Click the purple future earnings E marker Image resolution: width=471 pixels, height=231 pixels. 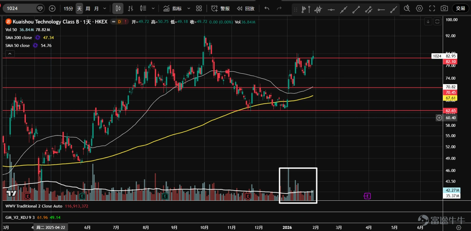pos(367,196)
